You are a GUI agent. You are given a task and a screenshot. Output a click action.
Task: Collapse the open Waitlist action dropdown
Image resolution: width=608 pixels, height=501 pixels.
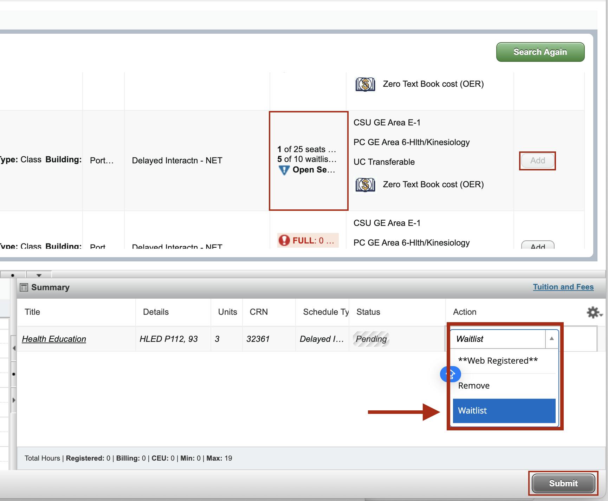tap(551, 339)
